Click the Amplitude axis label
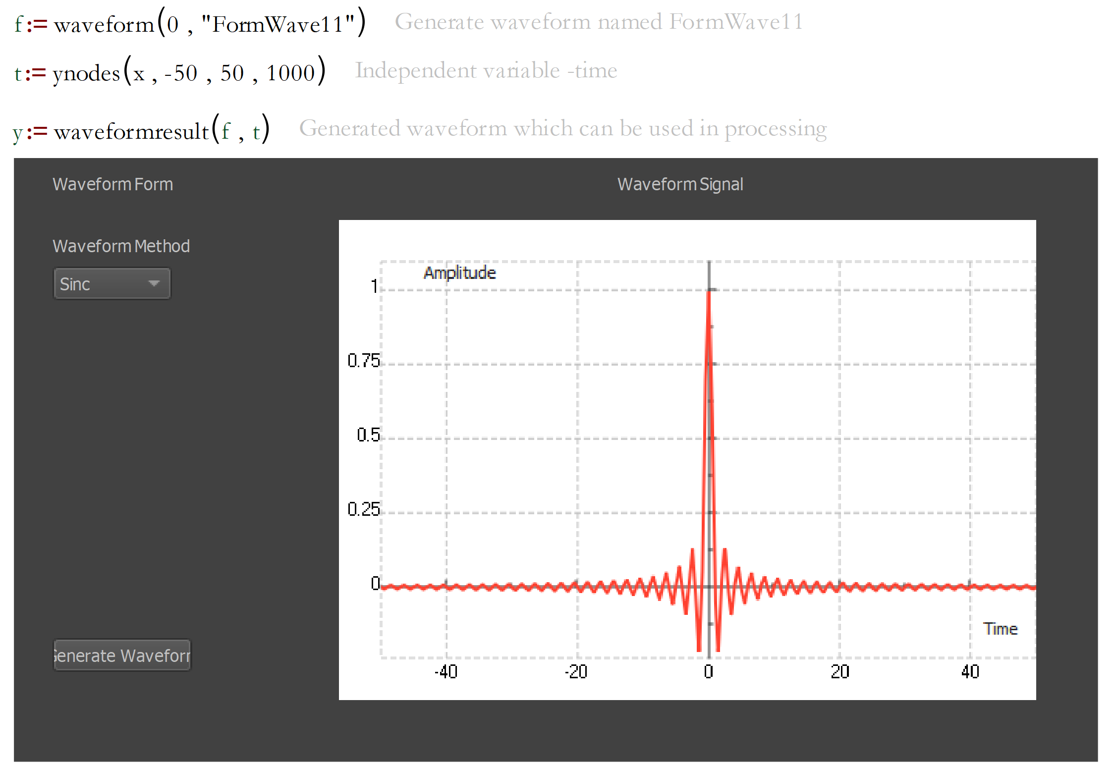This screenshot has width=1115, height=763. 459,272
